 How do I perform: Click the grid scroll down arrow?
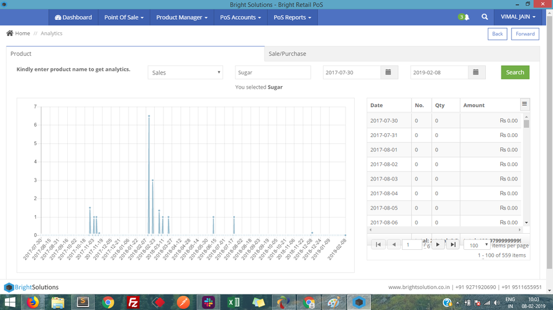click(x=526, y=223)
